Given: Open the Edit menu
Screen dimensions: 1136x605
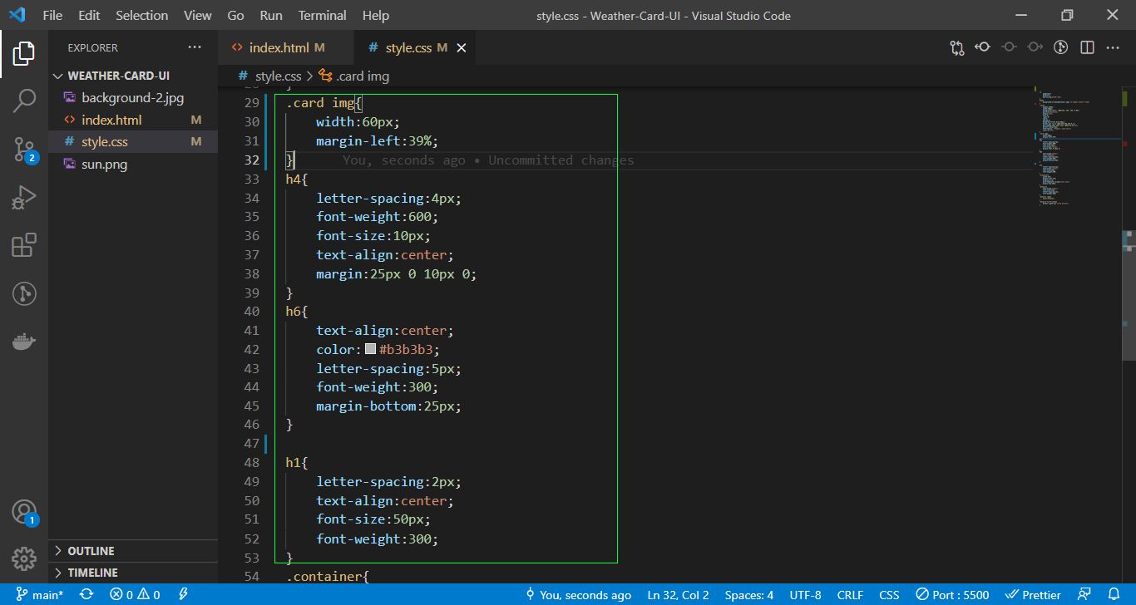Looking at the screenshot, I should point(89,15).
